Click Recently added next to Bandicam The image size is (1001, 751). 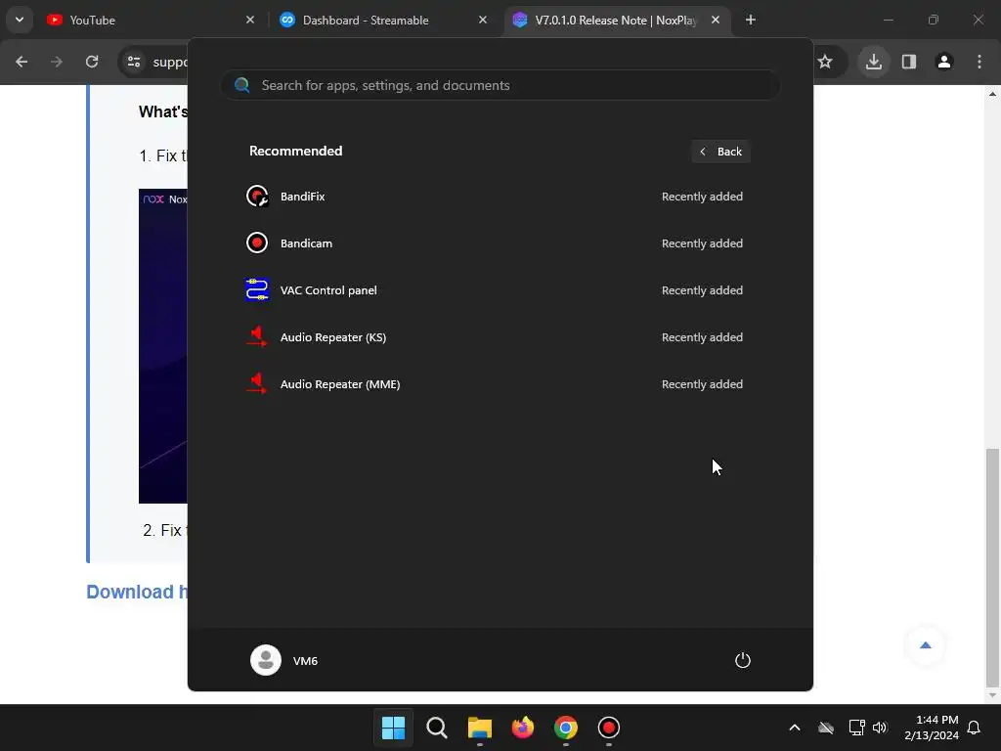point(702,243)
